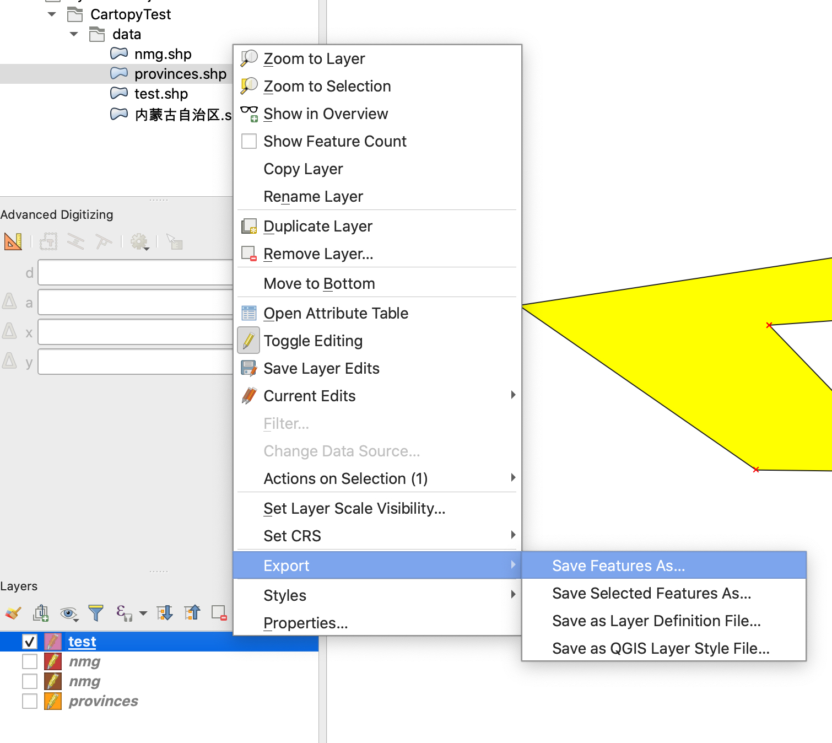Select Remove Layer... menu entry
This screenshot has height=743, width=832.
pos(377,254)
